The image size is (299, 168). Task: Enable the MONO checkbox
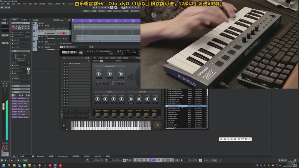pos(113,83)
